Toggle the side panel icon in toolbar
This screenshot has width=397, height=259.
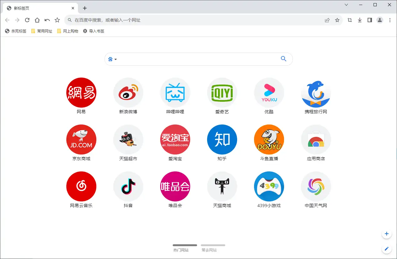pos(369,20)
